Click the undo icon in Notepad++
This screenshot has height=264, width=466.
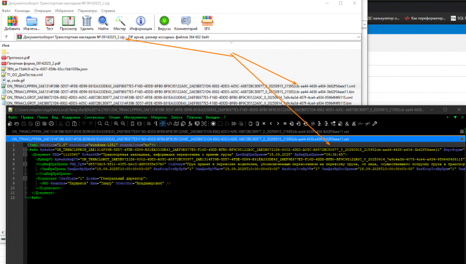pyautogui.click(x=84, y=124)
